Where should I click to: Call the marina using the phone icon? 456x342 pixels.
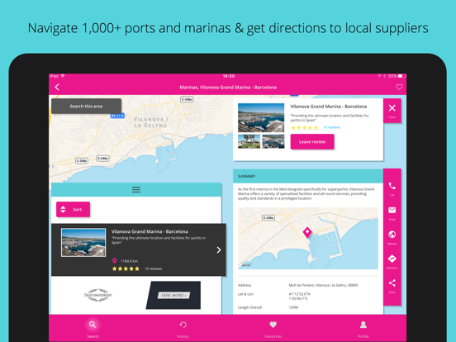pyautogui.click(x=392, y=186)
